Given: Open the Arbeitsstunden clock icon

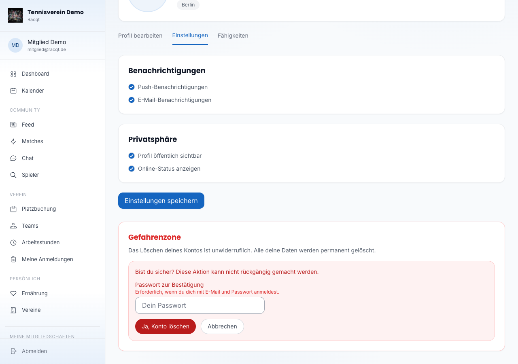Looking at the screenshot, I should click(x=13, y=243).
